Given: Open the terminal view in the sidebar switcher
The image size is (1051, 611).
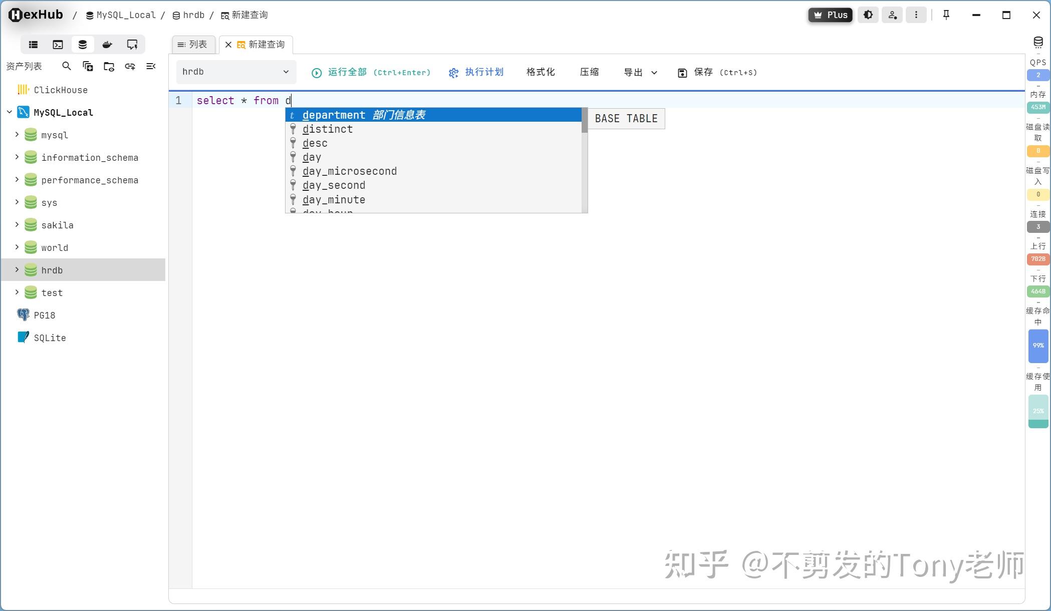Looking at the screenshot, I should click(x=58, y=44).
